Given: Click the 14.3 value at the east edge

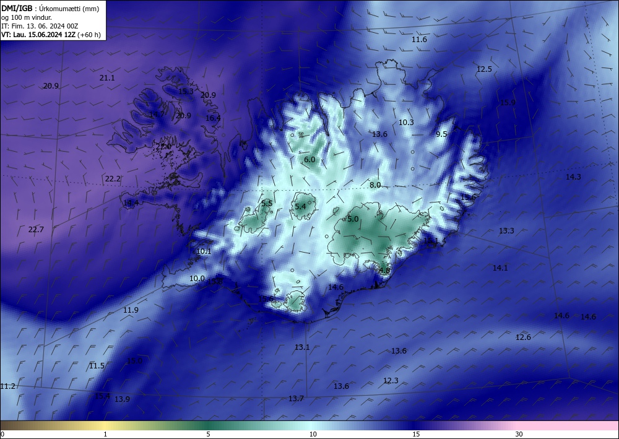Looking at the screenshot, I should tap(573, 177).
